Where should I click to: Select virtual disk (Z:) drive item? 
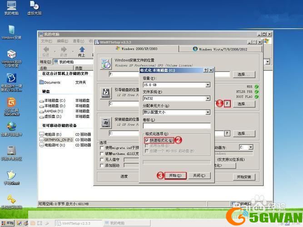click(x=50, y=117)
